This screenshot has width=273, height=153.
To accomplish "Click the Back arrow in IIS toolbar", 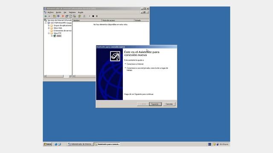I will (46, 16).
